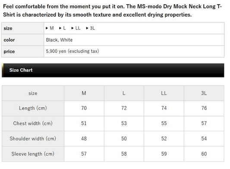Click the Size Chart header bar
This screenshot has width=230, height=169.
pyautogui.click(x=113, y=70)
